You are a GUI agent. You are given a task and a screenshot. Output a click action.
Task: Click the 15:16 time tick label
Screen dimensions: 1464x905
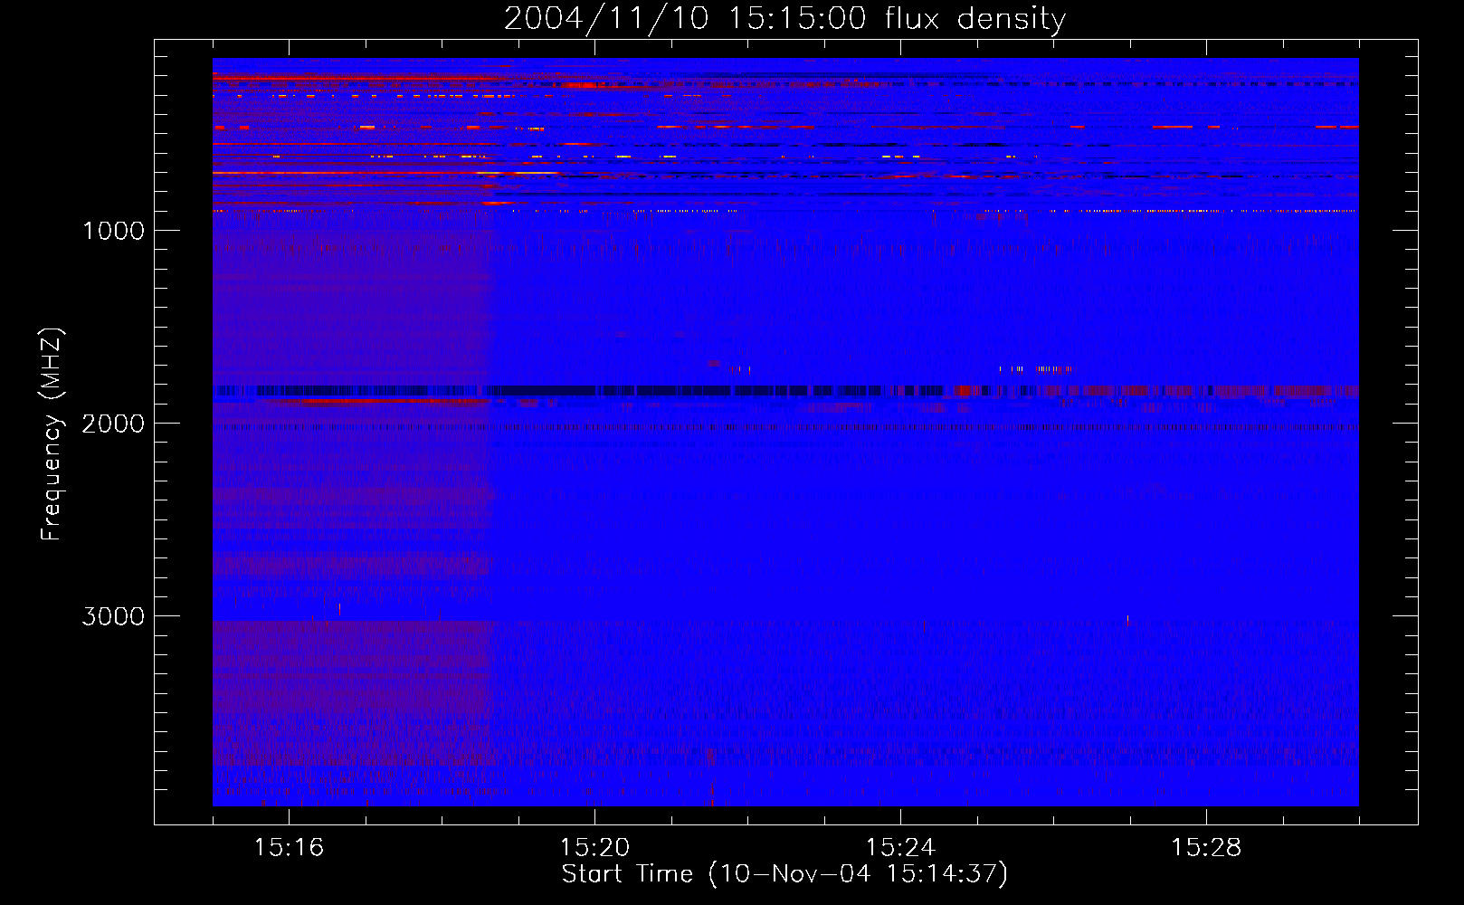[289, 847]
